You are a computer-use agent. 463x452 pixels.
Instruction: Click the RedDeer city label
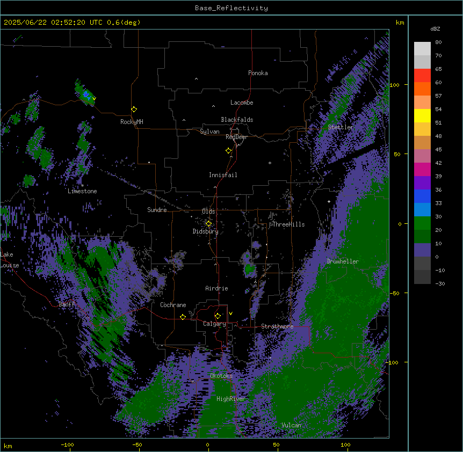pos(236,137)
